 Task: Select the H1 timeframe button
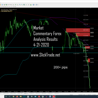(7, 7)
